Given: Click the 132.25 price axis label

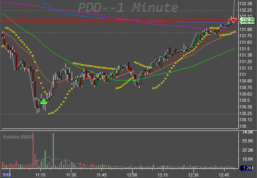Looking at the screenshot, I should 246,10.
